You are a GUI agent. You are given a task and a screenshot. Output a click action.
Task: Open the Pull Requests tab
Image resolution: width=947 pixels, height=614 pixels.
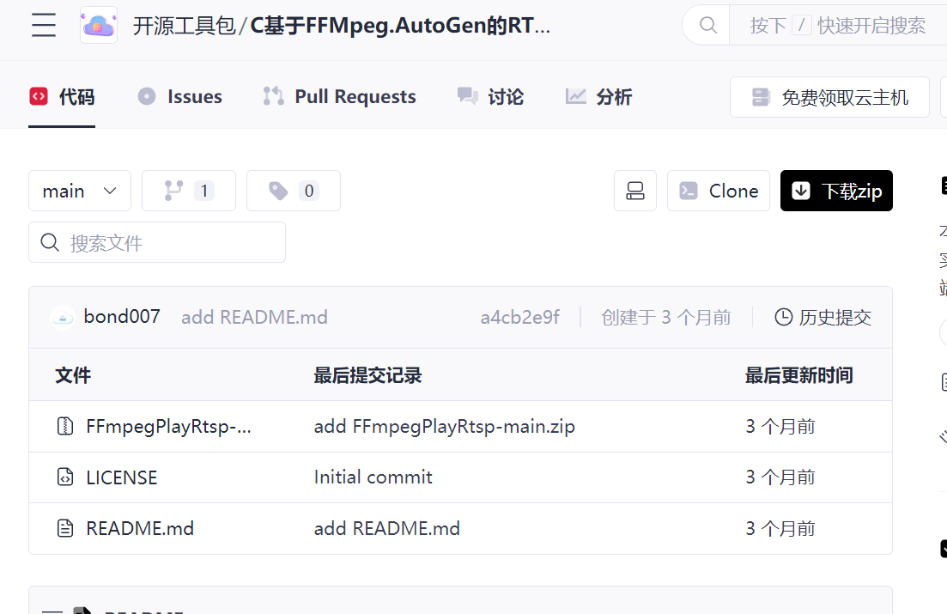pos(338,96)
